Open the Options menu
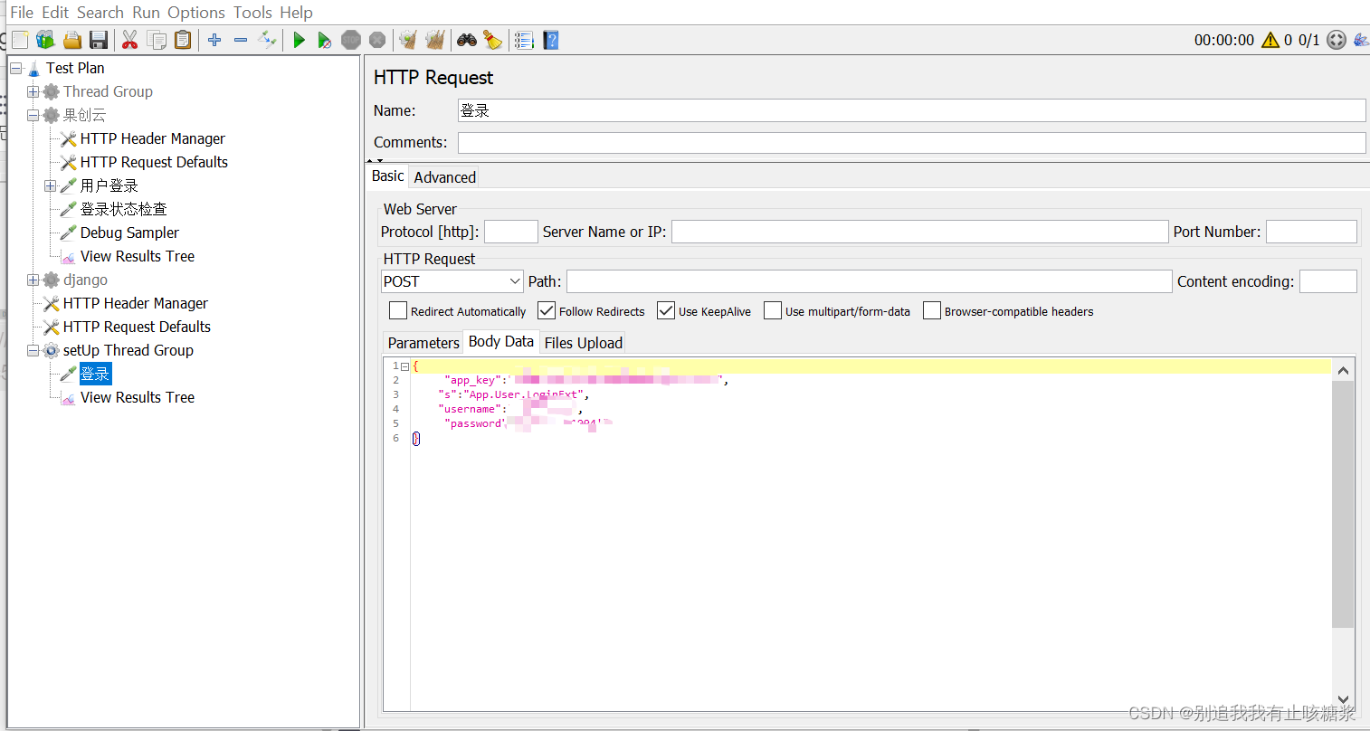Image resolution: width=1370 pixels, height=731 pixels. pos(196,13)
